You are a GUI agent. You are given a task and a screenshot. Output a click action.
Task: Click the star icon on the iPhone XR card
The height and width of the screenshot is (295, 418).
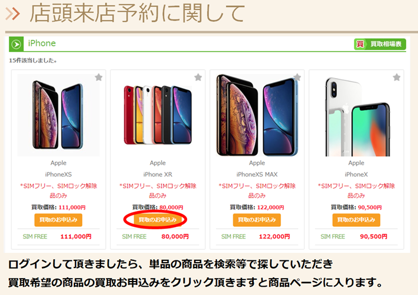(x=198, y=77)
